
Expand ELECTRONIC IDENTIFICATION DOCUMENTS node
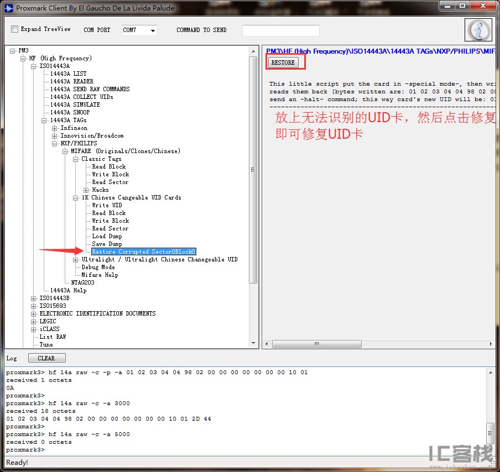(34, 314)
